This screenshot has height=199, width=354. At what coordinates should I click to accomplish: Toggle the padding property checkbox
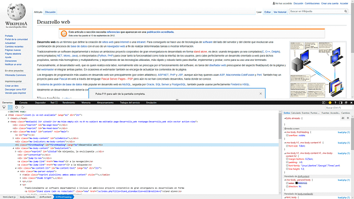pyautogui.click(x=288, y=162)
